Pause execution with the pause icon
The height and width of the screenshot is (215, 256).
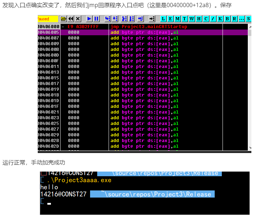click(96, 19)
